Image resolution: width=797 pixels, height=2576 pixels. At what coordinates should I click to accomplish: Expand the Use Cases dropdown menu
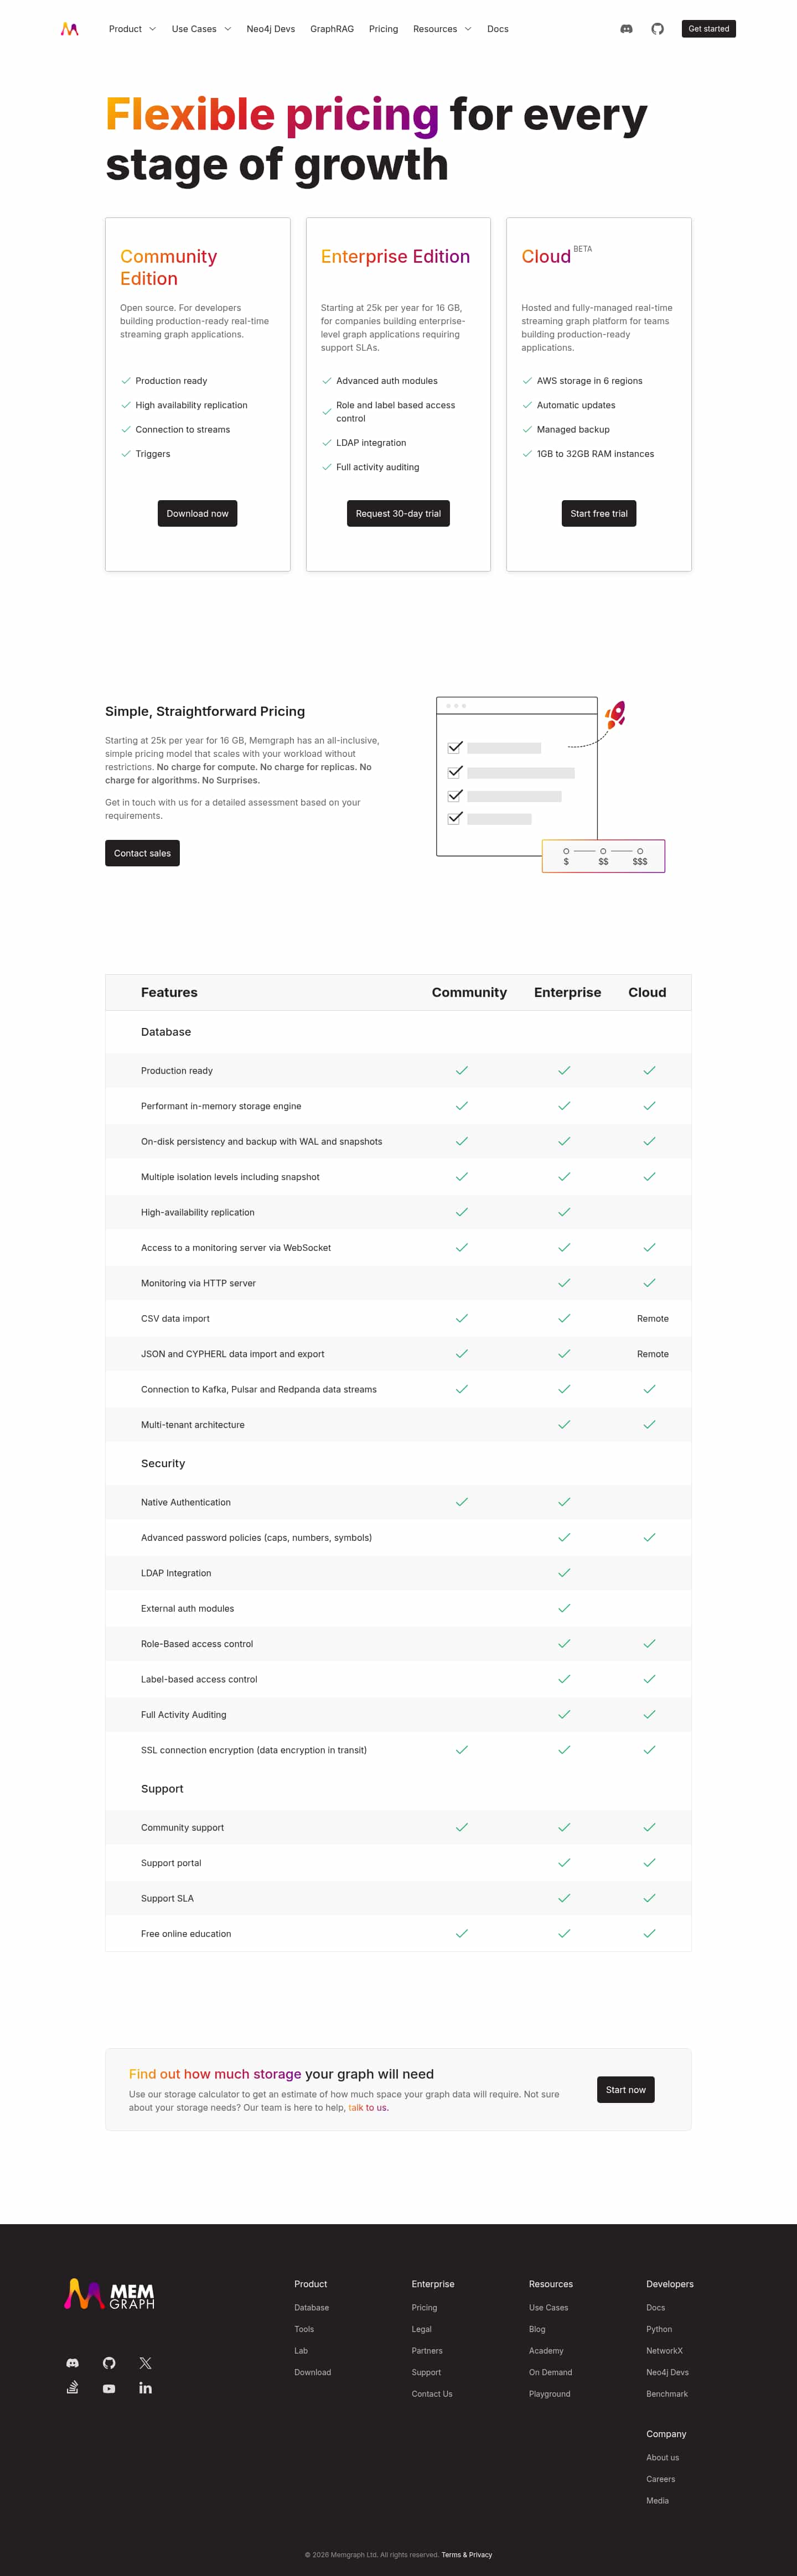click(201, 29)
